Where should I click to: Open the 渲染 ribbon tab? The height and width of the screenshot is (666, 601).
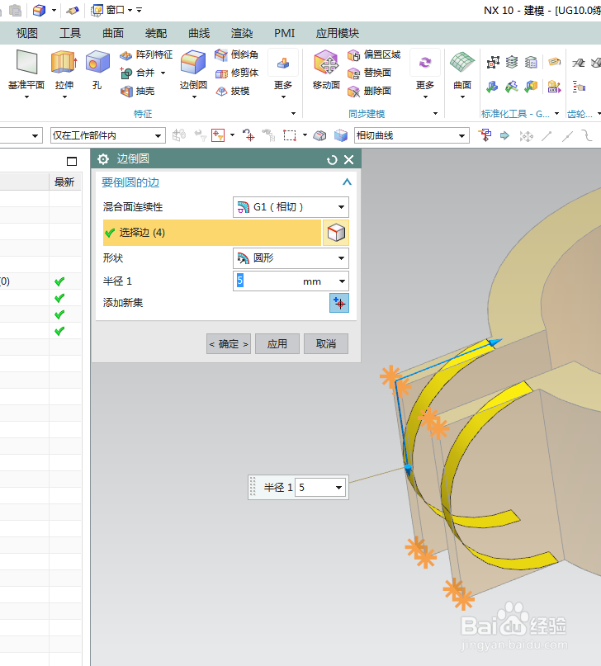(242, 33)
